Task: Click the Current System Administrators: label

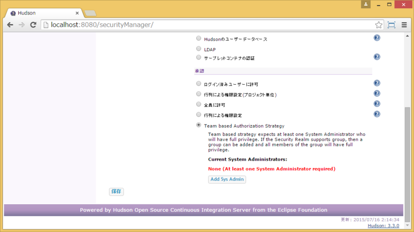Action: click(247, 160)
